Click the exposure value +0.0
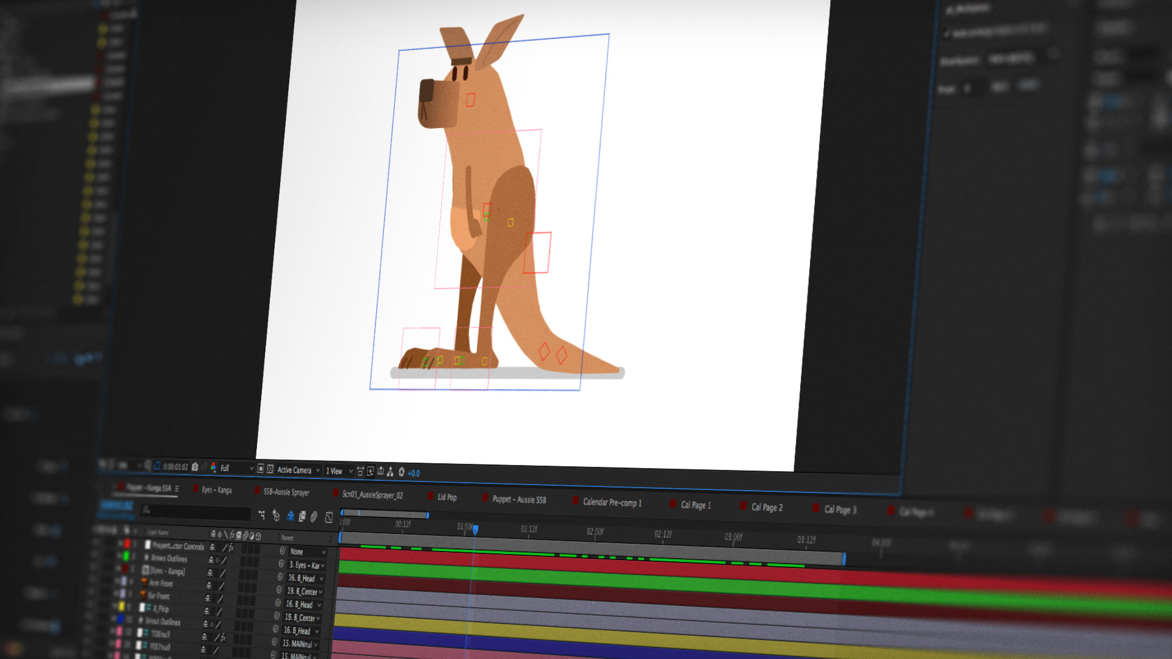 (414, 473)
